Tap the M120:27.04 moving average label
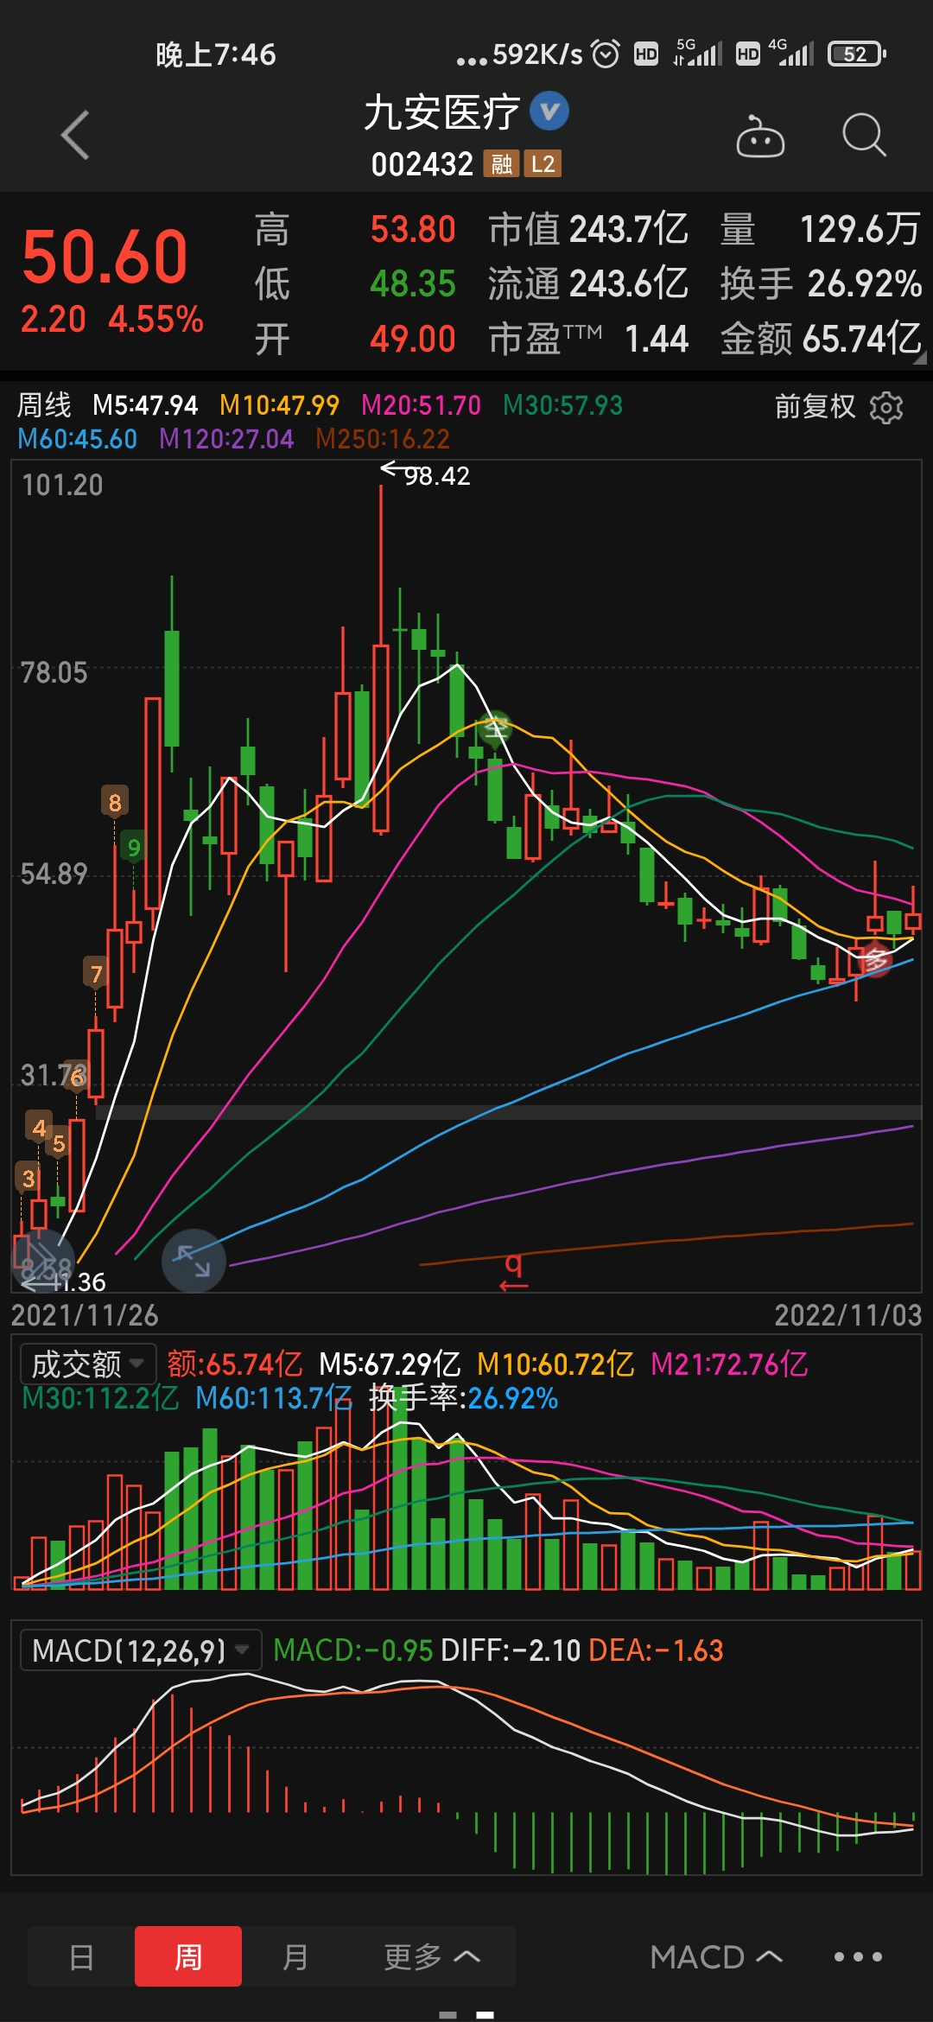Screen dimensions: 933x2022 tap(226, 439)
